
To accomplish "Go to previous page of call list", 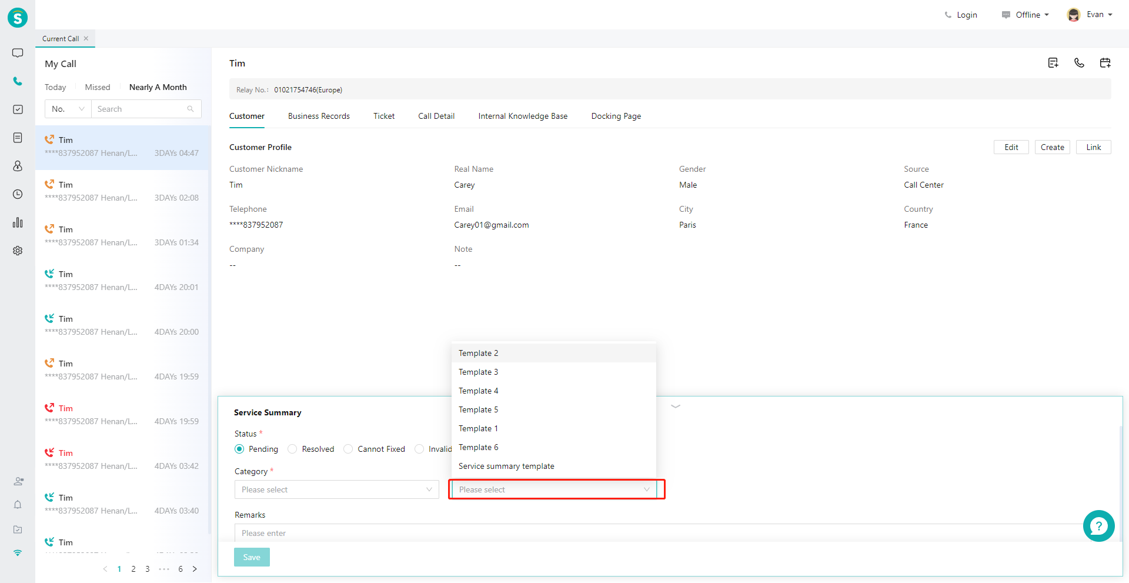I will click(x=105, y=569).
